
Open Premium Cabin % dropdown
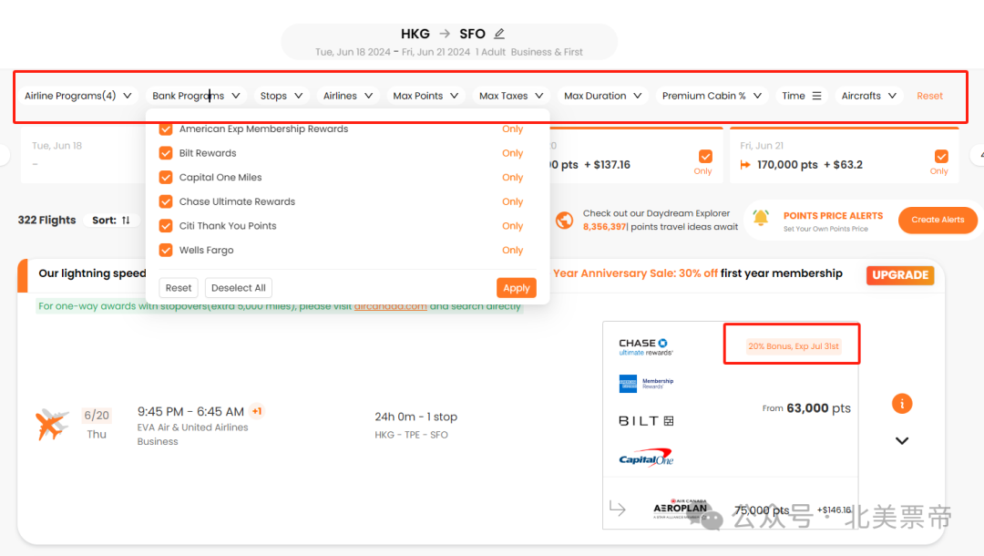[712, 96]
